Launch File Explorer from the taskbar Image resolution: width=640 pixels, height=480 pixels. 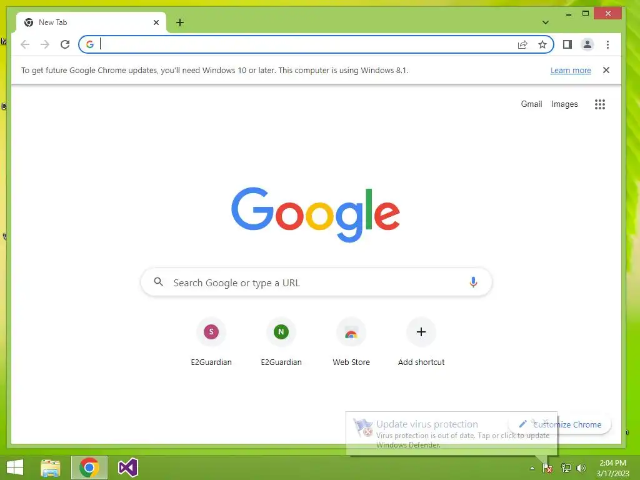(51, 467)
